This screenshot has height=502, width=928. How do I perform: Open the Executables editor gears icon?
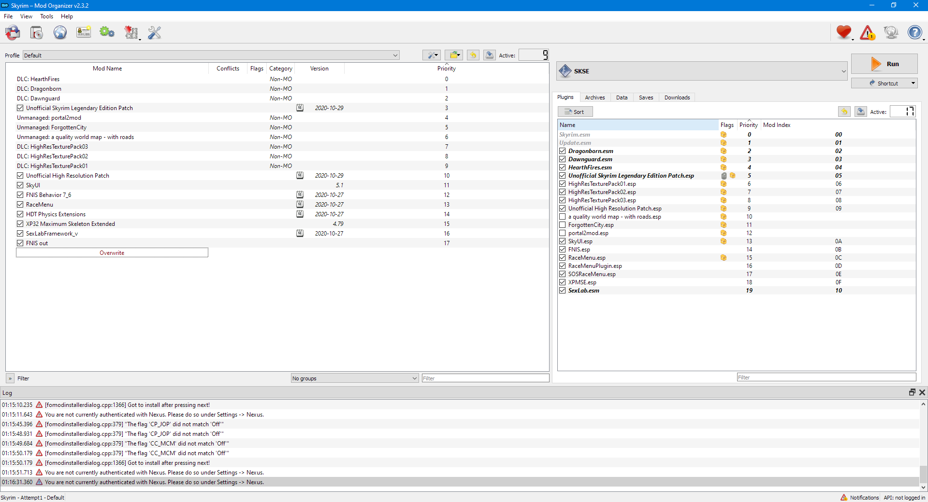(107, 33)
